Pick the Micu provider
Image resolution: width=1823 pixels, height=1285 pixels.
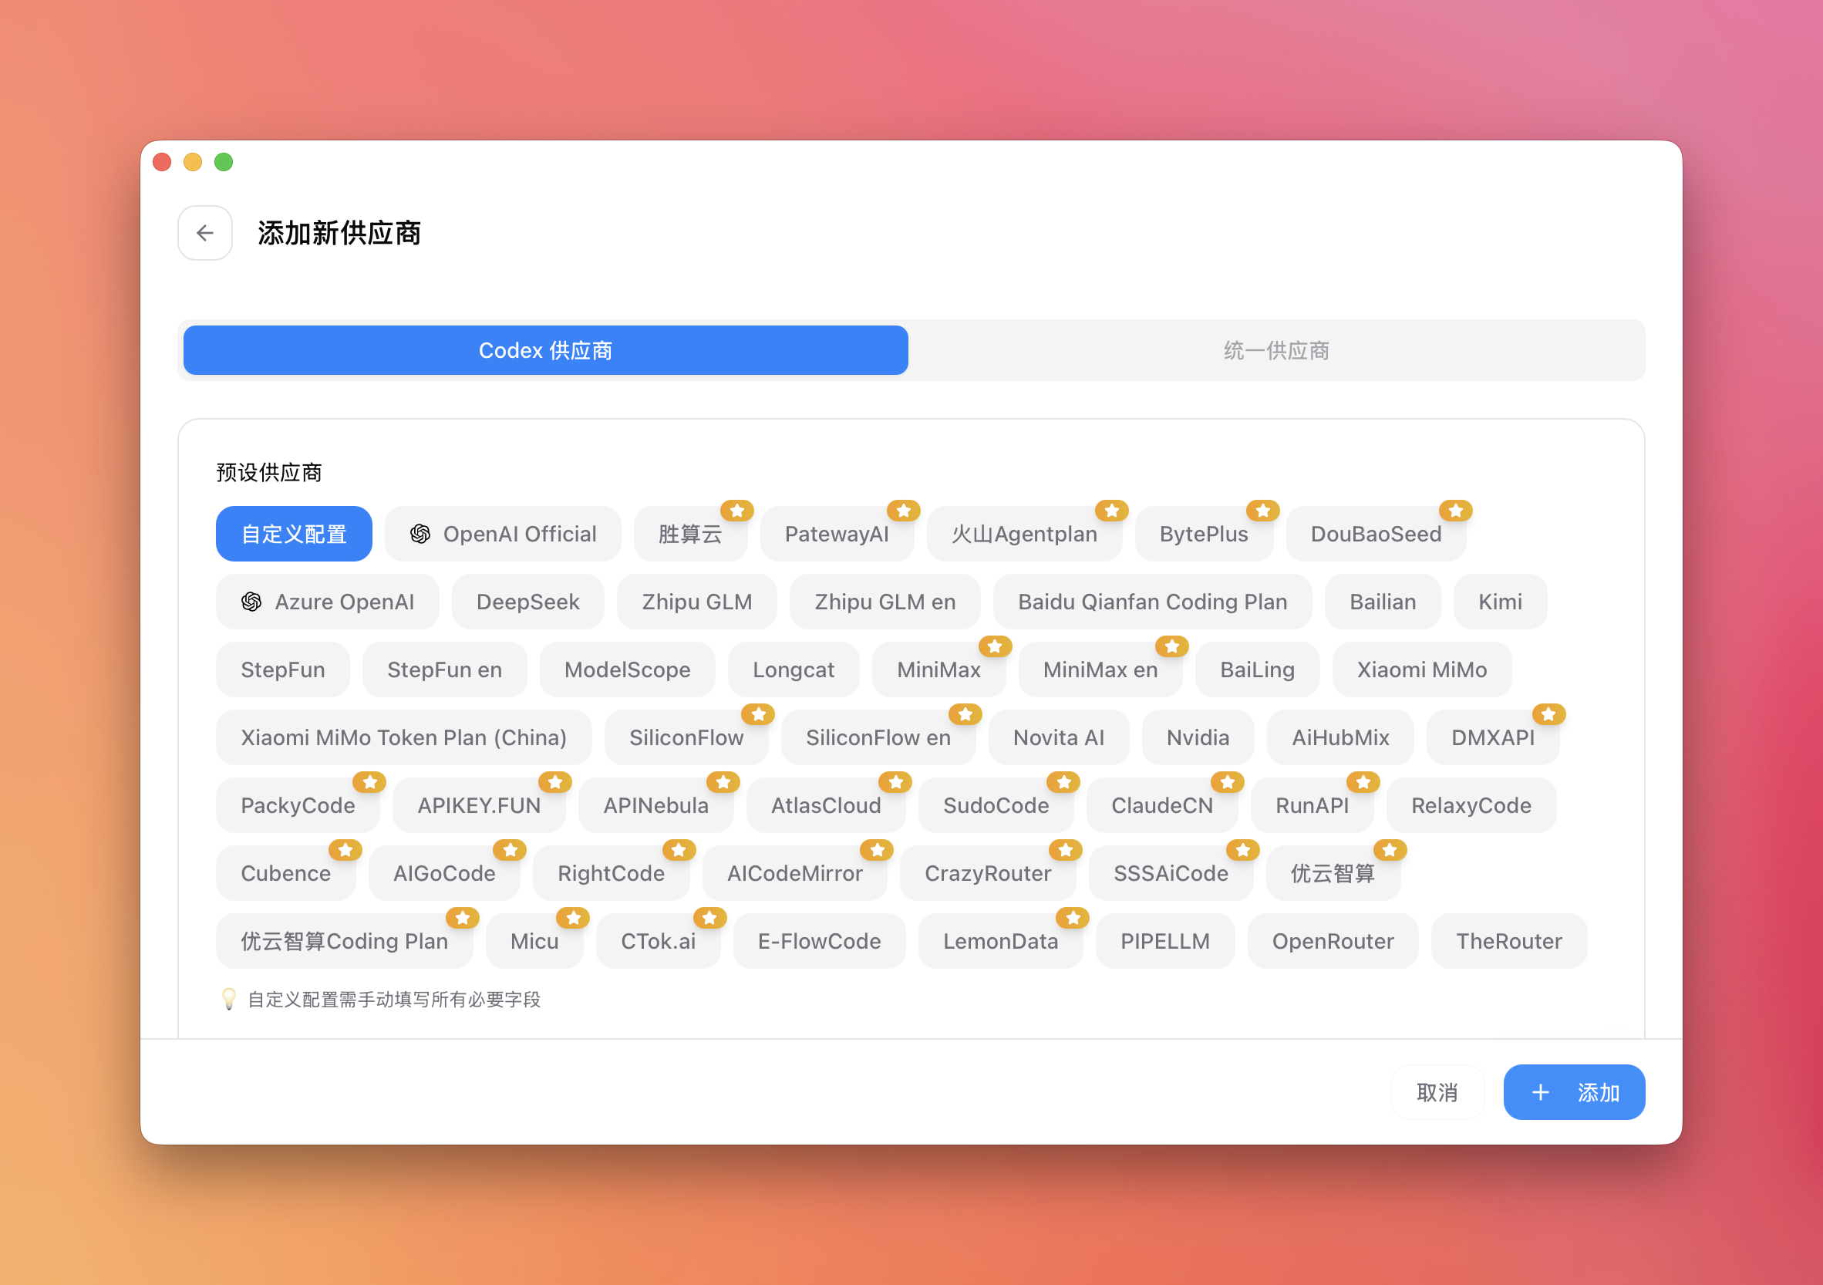pos(534,941)
